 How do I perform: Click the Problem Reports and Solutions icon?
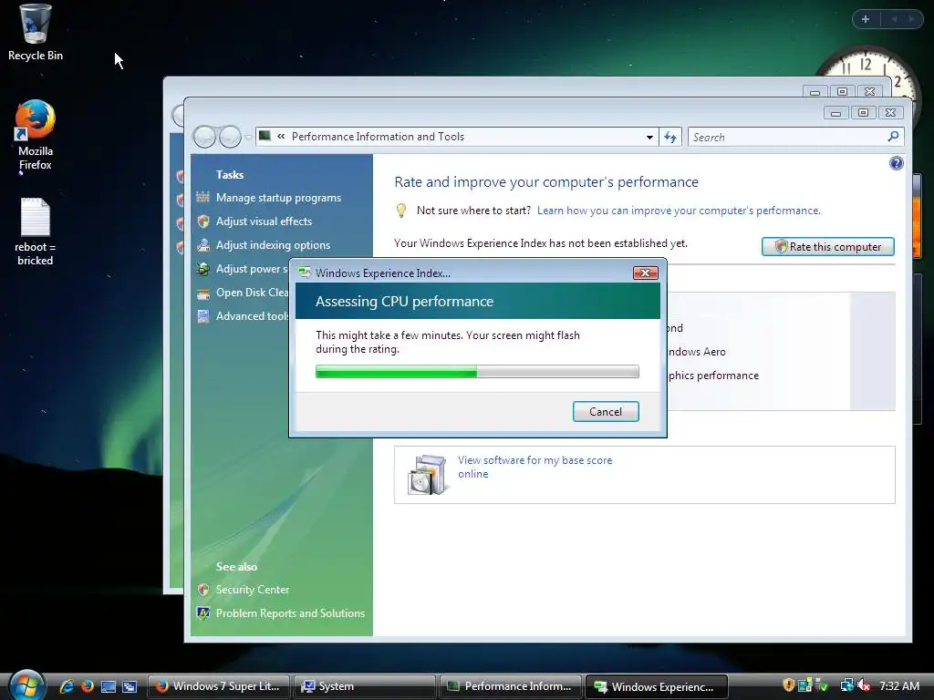[x=203, y=613]
